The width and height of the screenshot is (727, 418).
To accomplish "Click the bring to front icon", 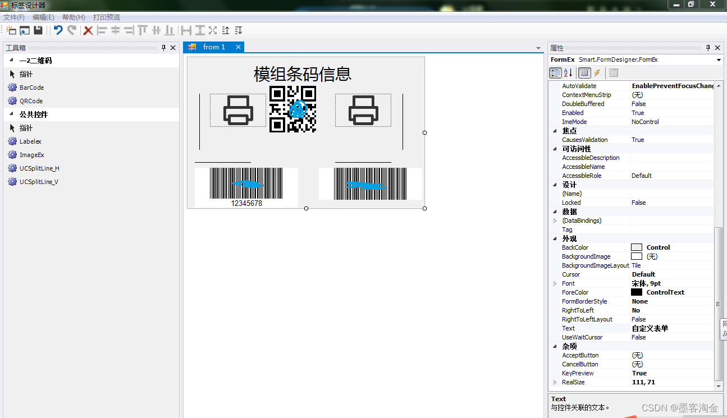I will coord(226,30).
